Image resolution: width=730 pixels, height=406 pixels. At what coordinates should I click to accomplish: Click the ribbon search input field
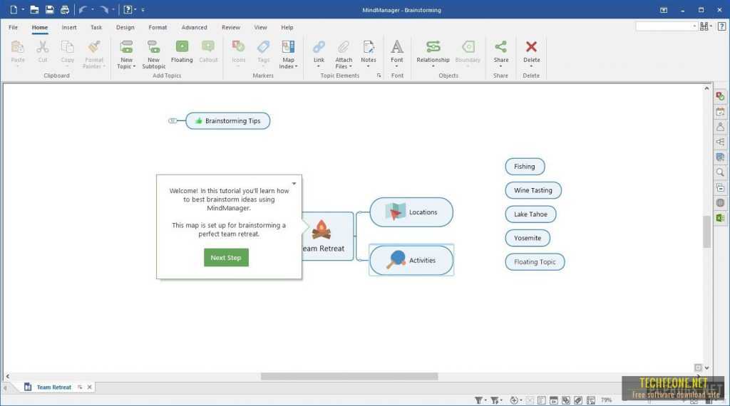(x=667, y=26)
